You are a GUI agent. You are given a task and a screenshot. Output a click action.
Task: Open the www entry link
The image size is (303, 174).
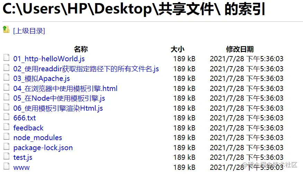click(21, 167)
